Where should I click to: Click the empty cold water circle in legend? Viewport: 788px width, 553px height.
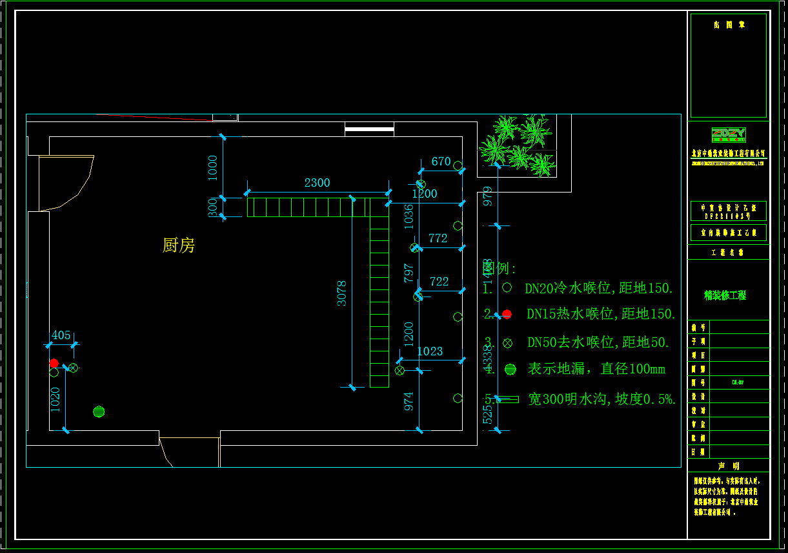click(x=507, y=287)
